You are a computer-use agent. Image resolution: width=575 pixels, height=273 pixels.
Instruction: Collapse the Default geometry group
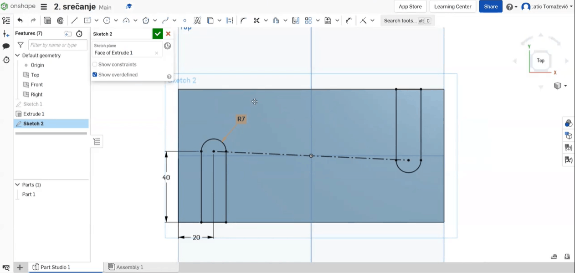18,56
